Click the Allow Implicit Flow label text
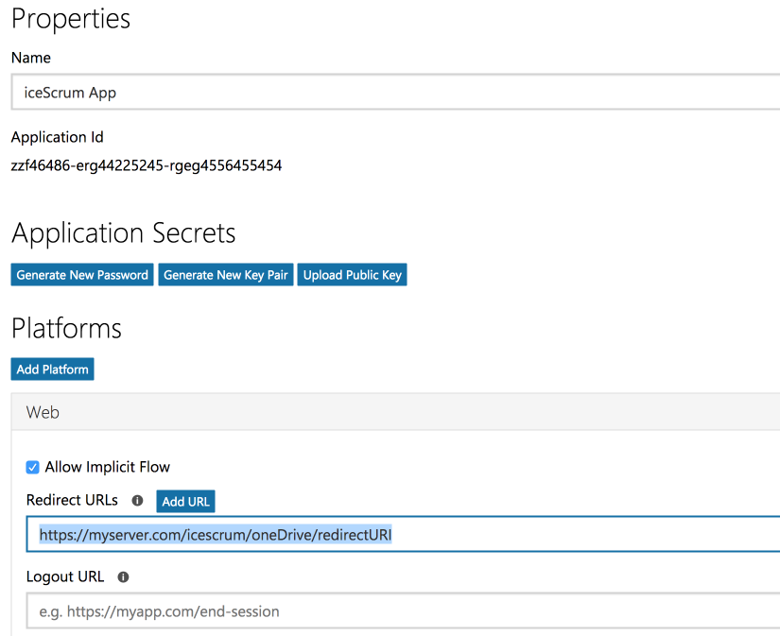 pos(108,467)
